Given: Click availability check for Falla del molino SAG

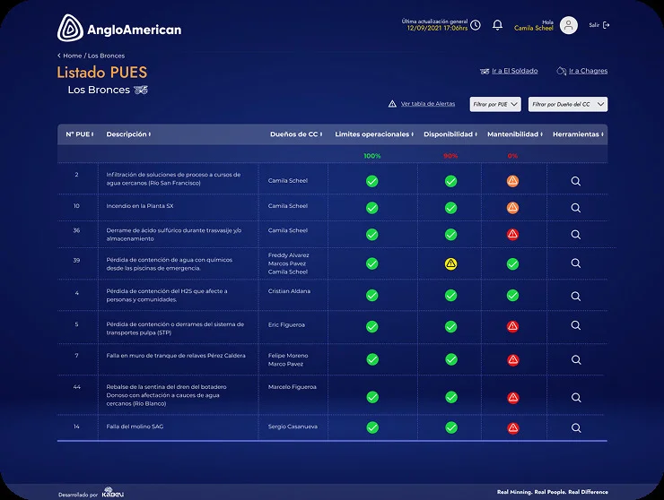Looking at the screenshot, I should tap(451, 427).
